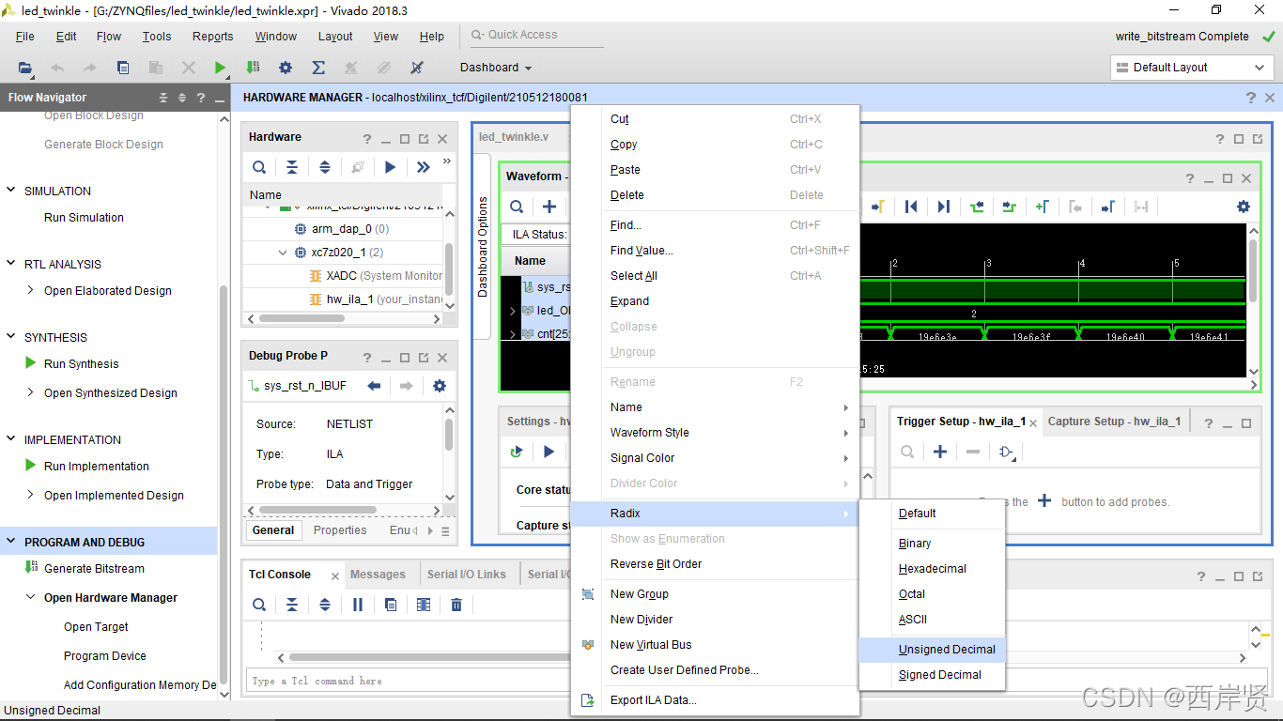Open Settings via main toolbar gear icon
The image size is (1283, 721).
click(x=286, y=68)
